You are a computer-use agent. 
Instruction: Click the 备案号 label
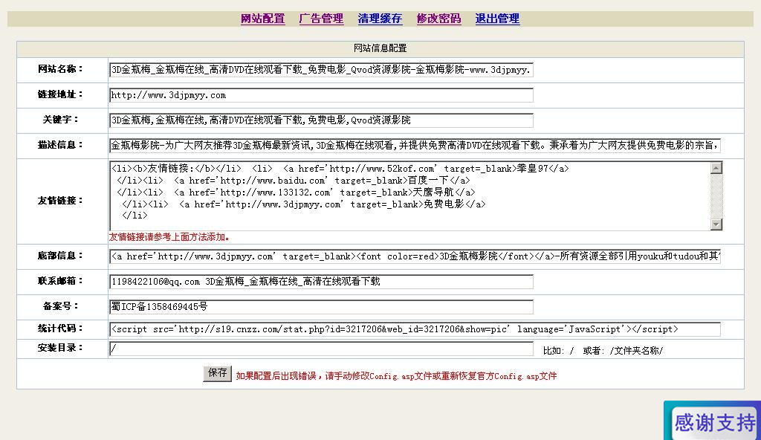pos(61,306)
